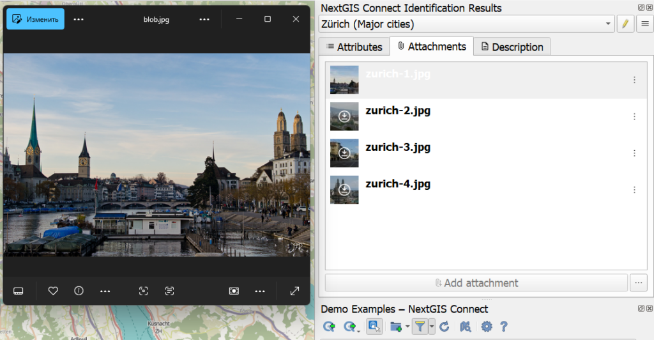654x340 pixels.
Task: Close the Demo Examples NextGIS Connect panel
Action: click(x=650, y=308)
